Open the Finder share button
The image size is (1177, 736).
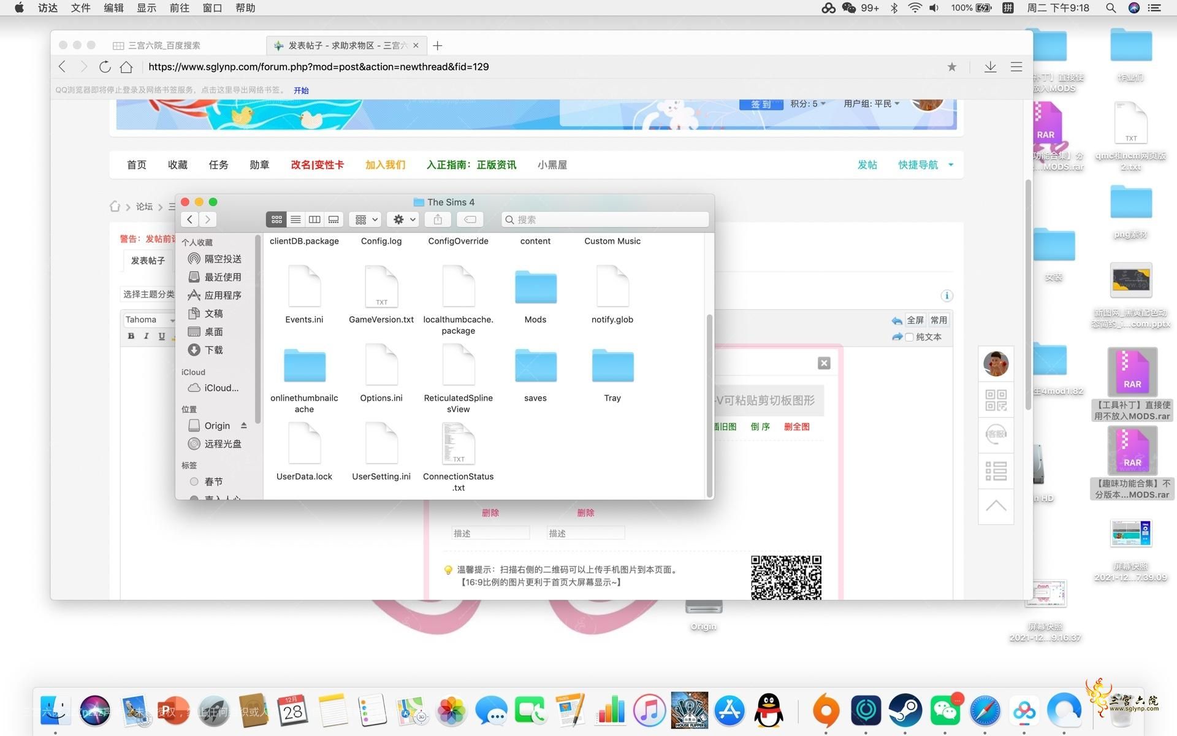438,220
